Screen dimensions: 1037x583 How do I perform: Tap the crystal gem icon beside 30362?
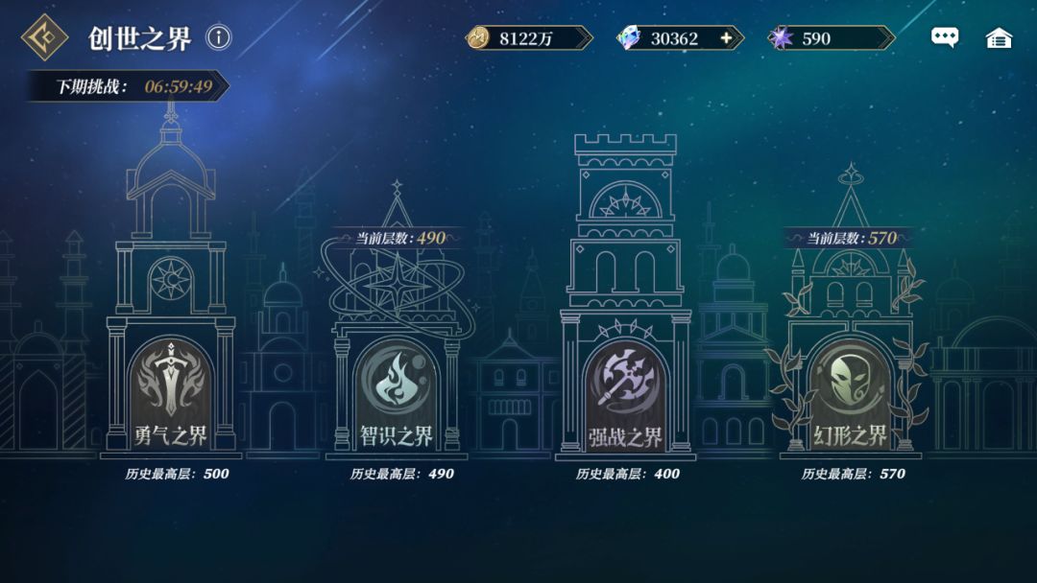(628, 37)
